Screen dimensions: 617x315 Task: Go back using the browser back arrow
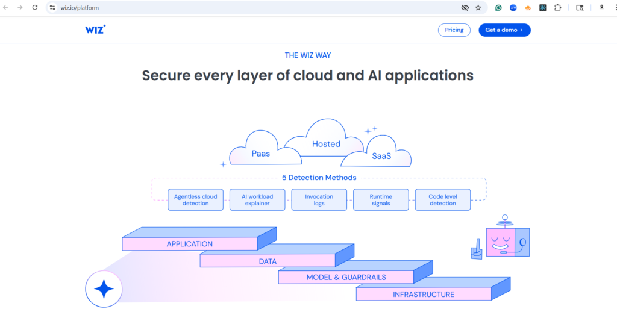pyautogui.click(x=6, y=8)
